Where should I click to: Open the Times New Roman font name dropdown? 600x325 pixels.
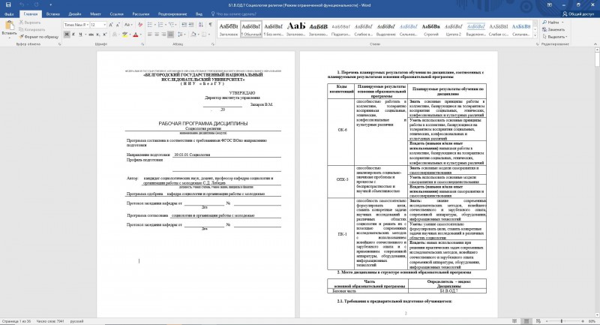(88, 25)
